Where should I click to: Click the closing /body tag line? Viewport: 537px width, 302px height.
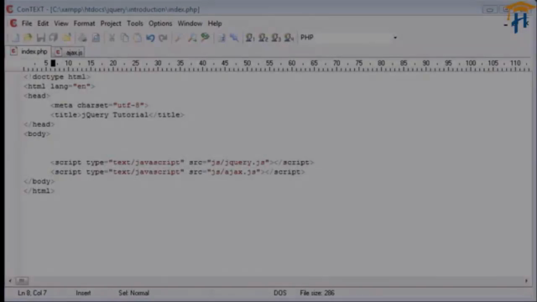(39, 181)
